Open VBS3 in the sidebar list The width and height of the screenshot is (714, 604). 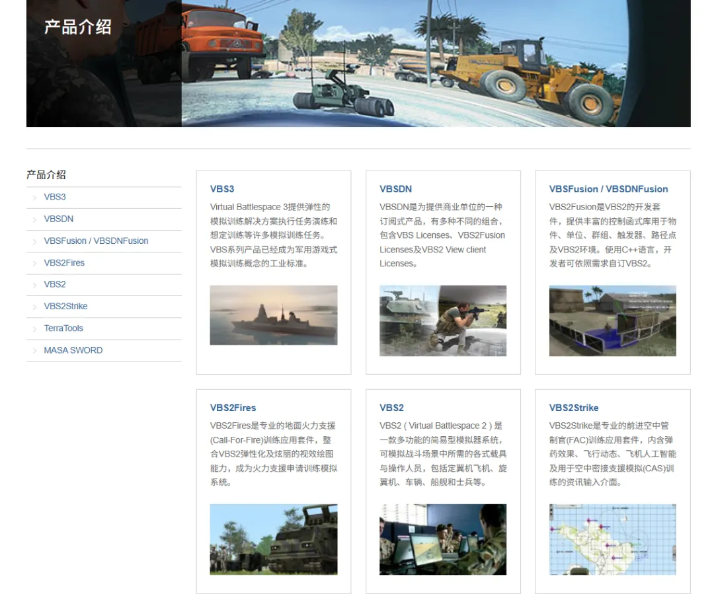click(x=55, y=197)
